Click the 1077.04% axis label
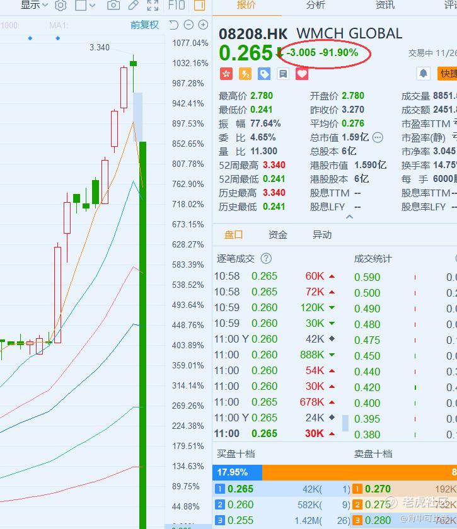Image resolution: width=457 pixels, height=529 pixels. (190, 43)
